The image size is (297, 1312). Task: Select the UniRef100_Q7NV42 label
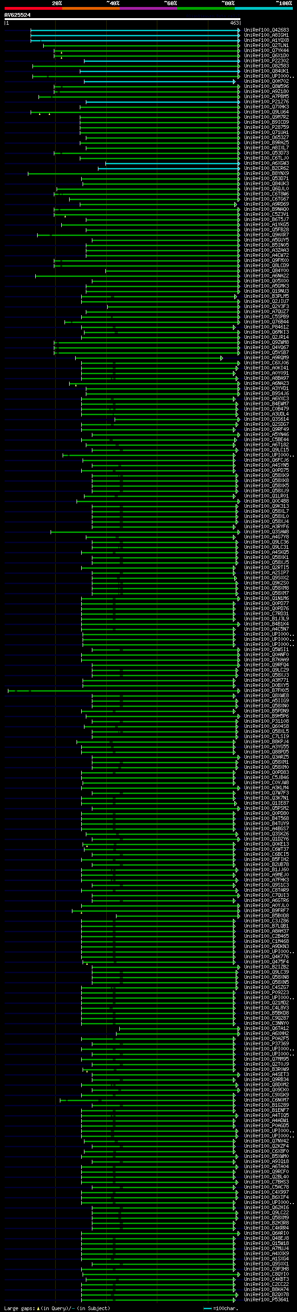point(266,1141)
